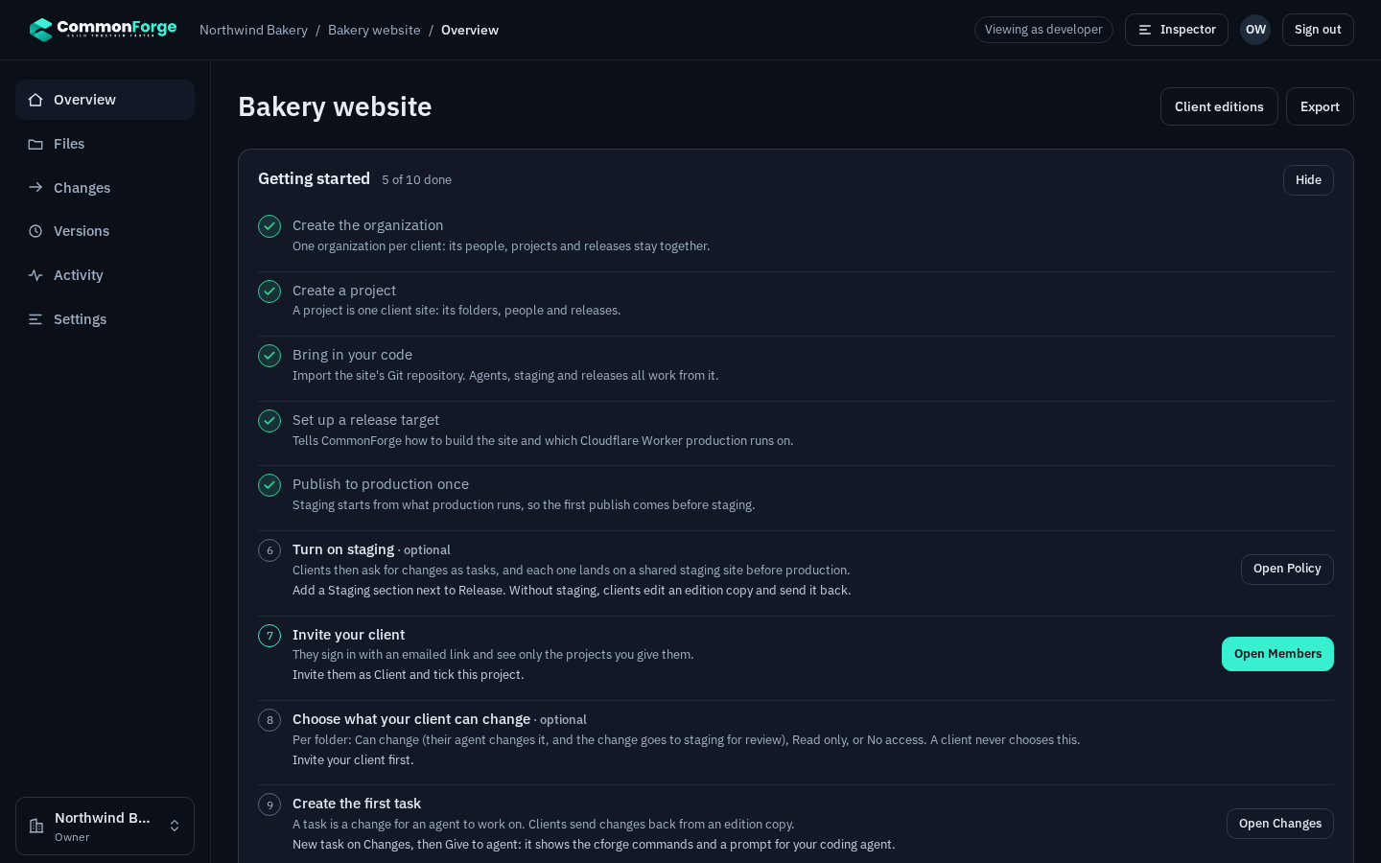Click the Inspector button's lines icon
The width and height of the screenshot is (1381, 863).
(1145, 30)
